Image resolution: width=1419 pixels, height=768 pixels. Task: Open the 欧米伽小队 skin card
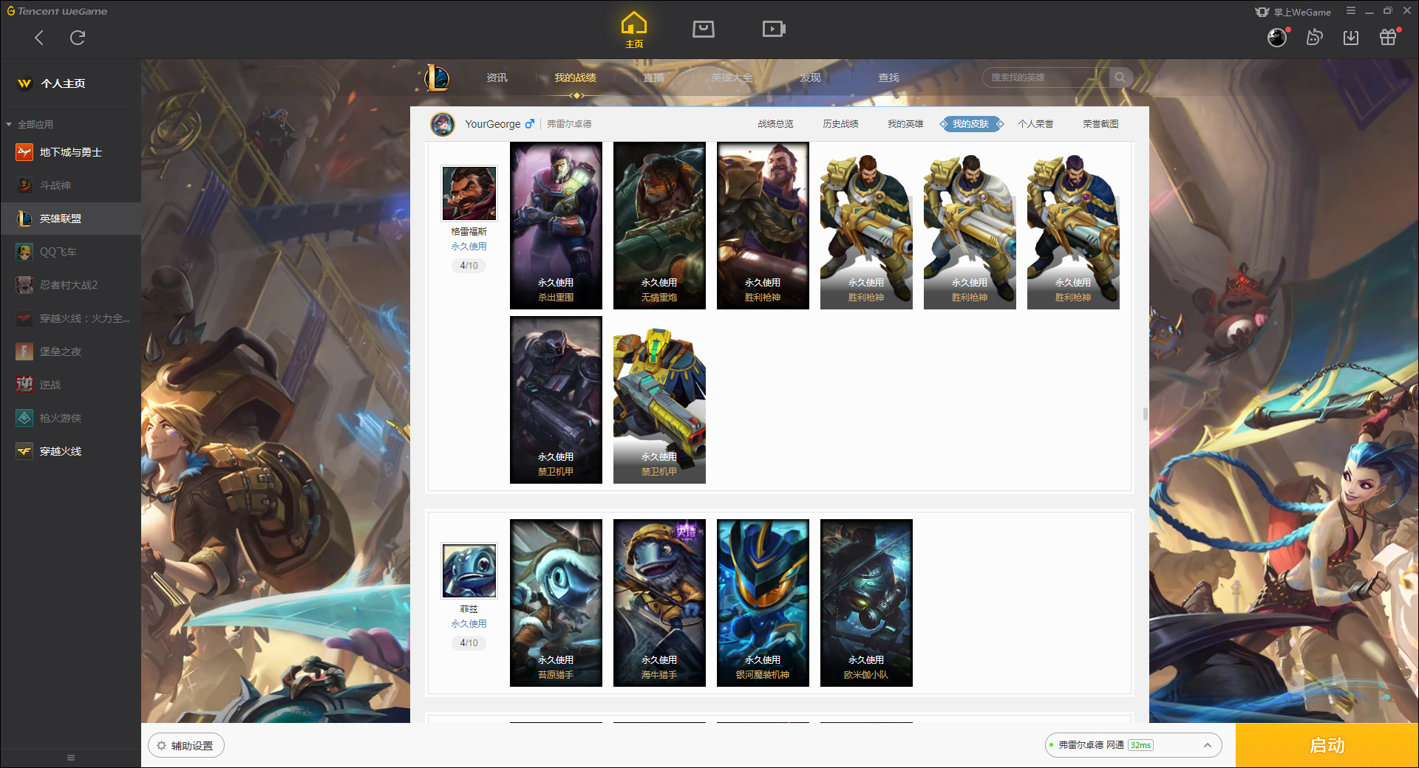click(x=866, y=603)
